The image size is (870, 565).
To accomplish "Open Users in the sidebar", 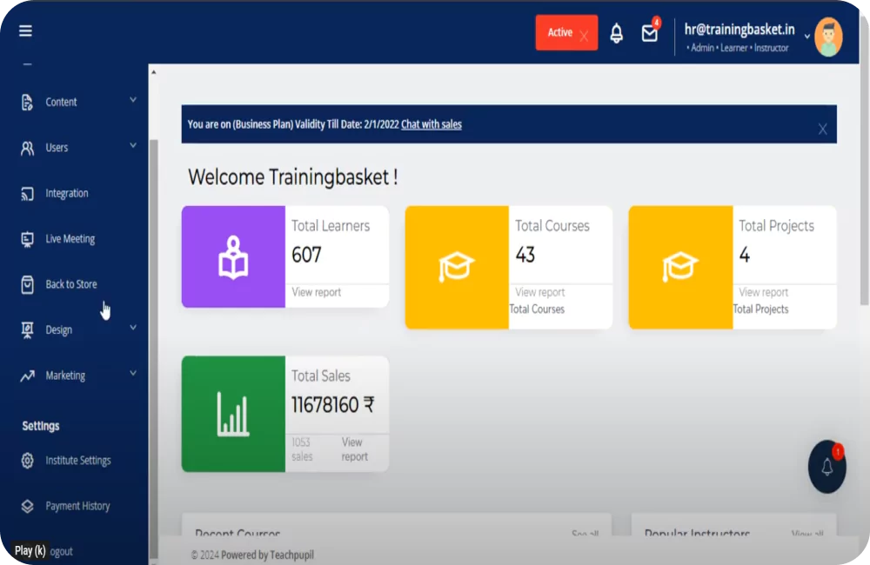I will tap(57, 148).
